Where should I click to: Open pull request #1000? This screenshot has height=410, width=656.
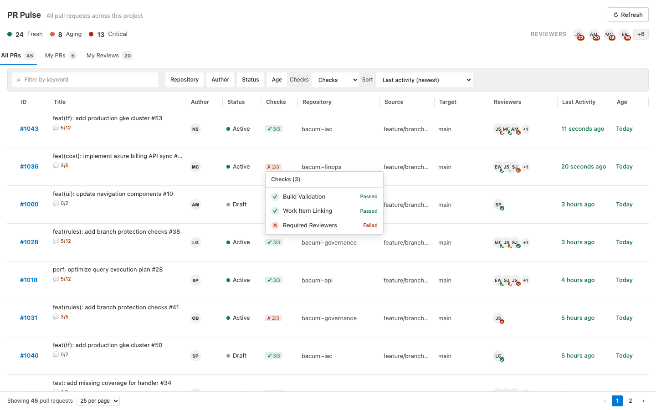click(29, 205)
